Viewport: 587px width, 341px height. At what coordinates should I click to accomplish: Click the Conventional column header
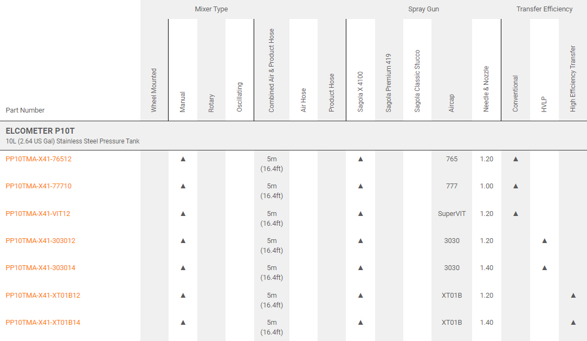[x=515, y=94]
